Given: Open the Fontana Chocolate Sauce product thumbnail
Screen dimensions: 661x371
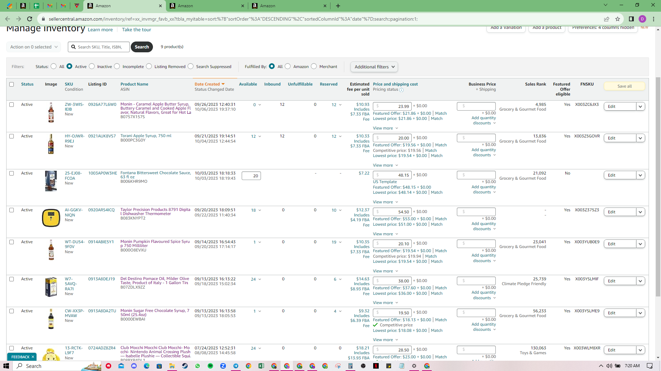Looking at the screenshot, I should pos(51,181).
